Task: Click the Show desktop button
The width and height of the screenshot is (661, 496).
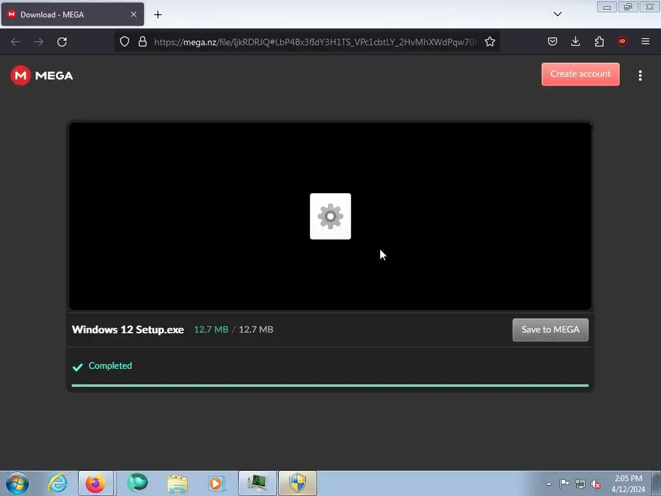Action: pyautogui.click(x=656, y=483)
